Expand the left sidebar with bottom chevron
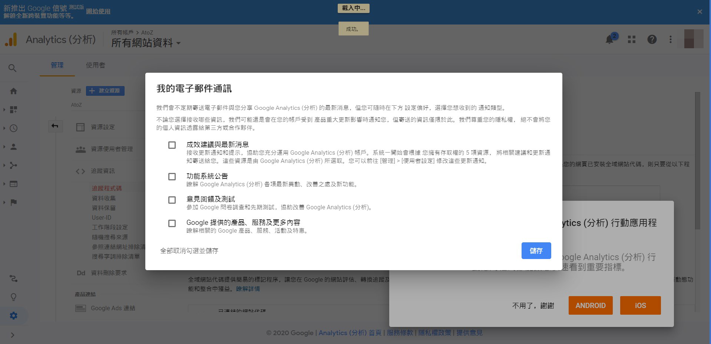The width and height of the screenshot is (711, 344). (x=13, y=335)
